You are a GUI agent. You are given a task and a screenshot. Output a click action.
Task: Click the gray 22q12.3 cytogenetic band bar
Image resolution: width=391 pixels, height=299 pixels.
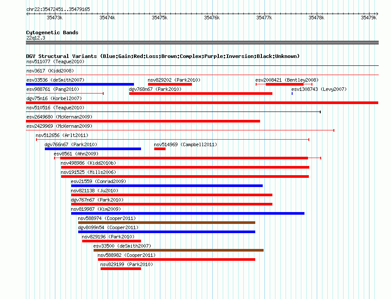tap(202, 43)
